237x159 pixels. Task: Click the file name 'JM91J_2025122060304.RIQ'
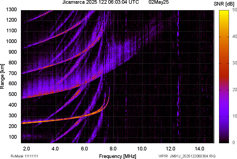point(192,156)
